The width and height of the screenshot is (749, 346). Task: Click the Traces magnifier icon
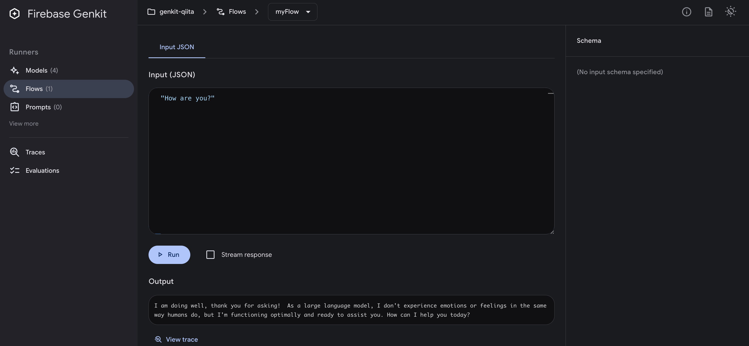coord(15,152)
